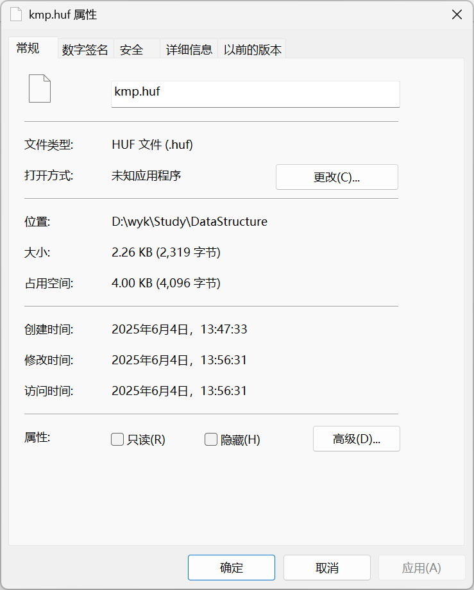Cancel the dialog with 取消
Viewport: 474px width, 590px height.
(326, 568)
